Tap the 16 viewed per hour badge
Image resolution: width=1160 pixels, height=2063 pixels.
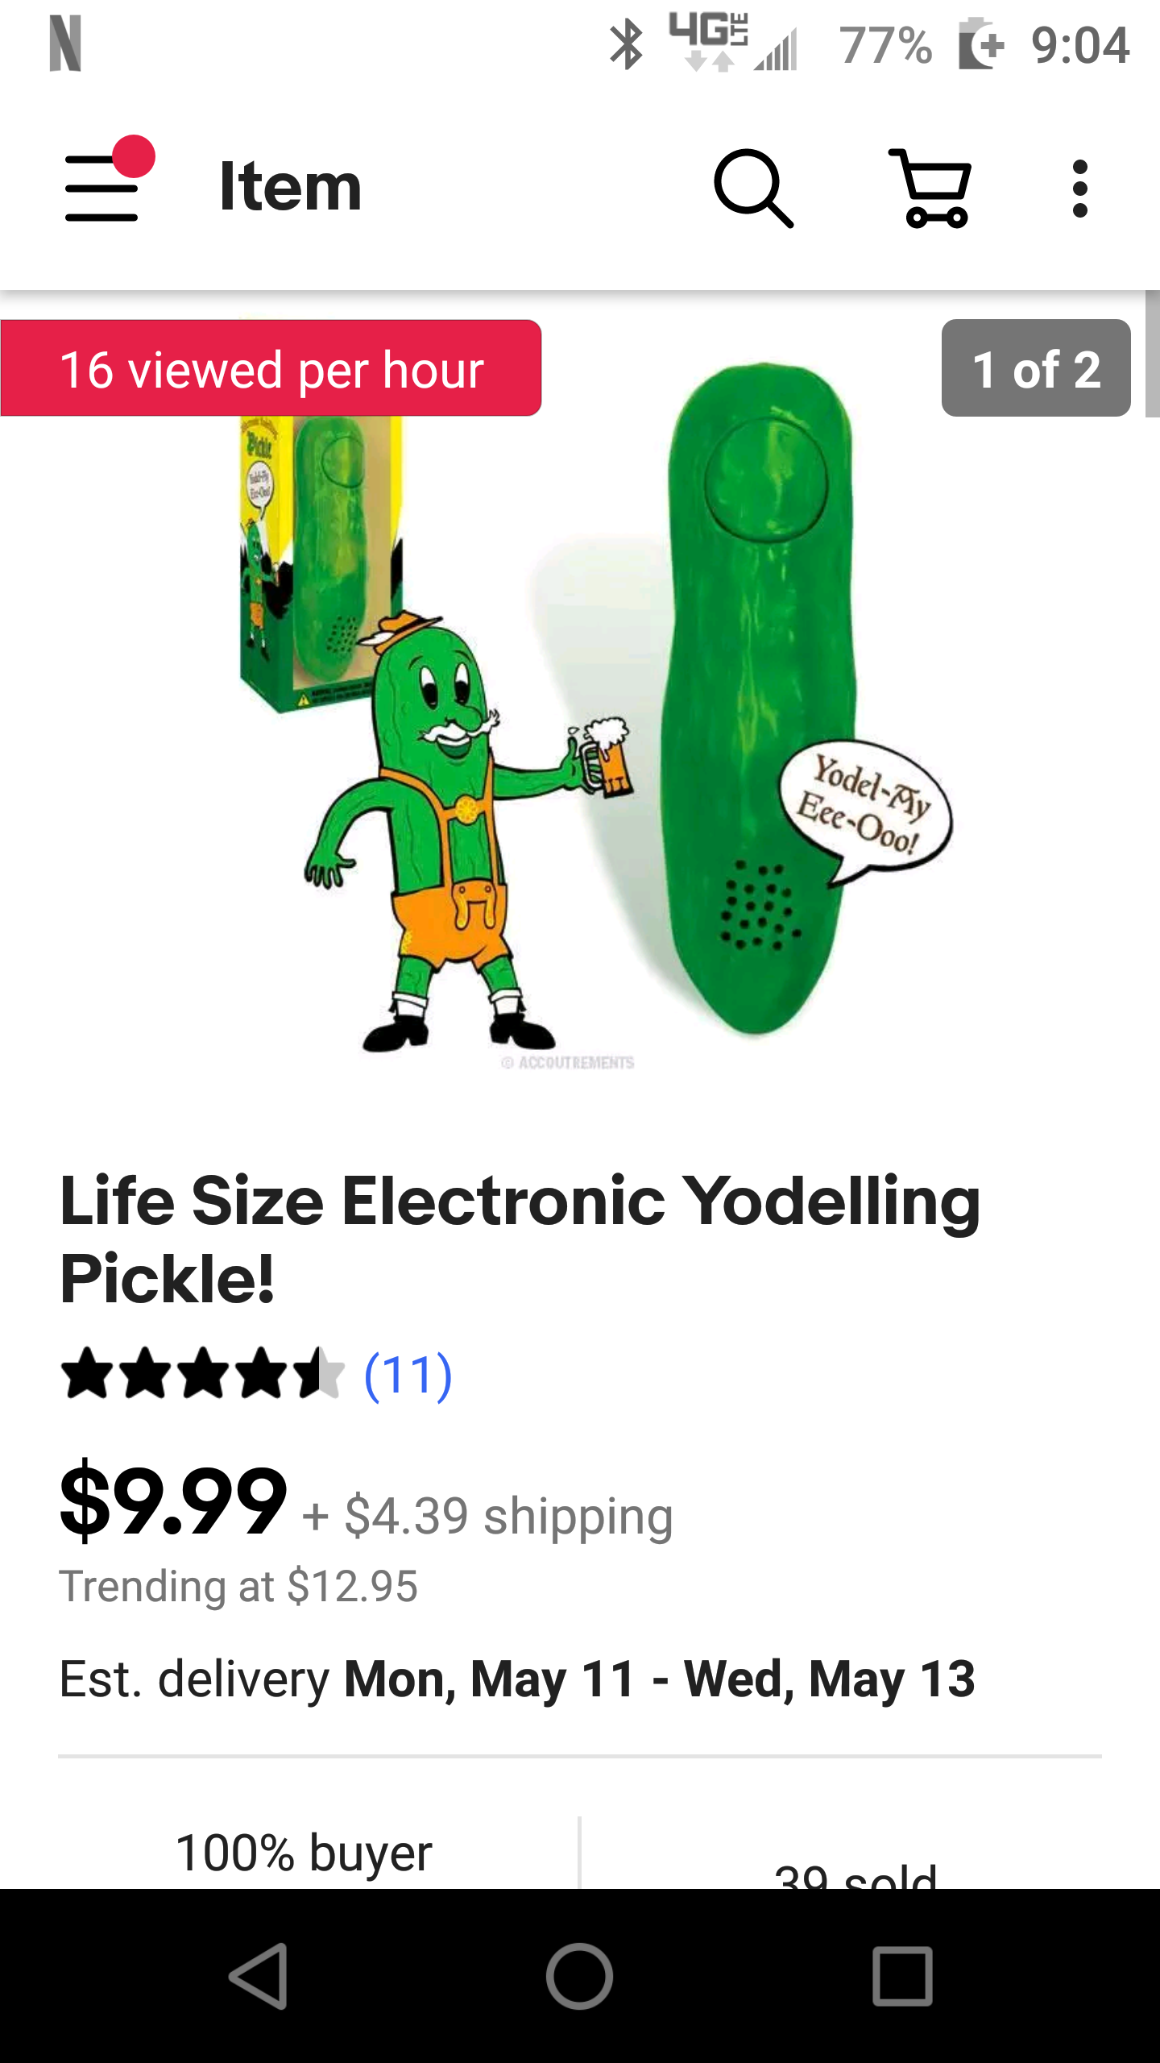pyautogui.click(x=271, y=368)
